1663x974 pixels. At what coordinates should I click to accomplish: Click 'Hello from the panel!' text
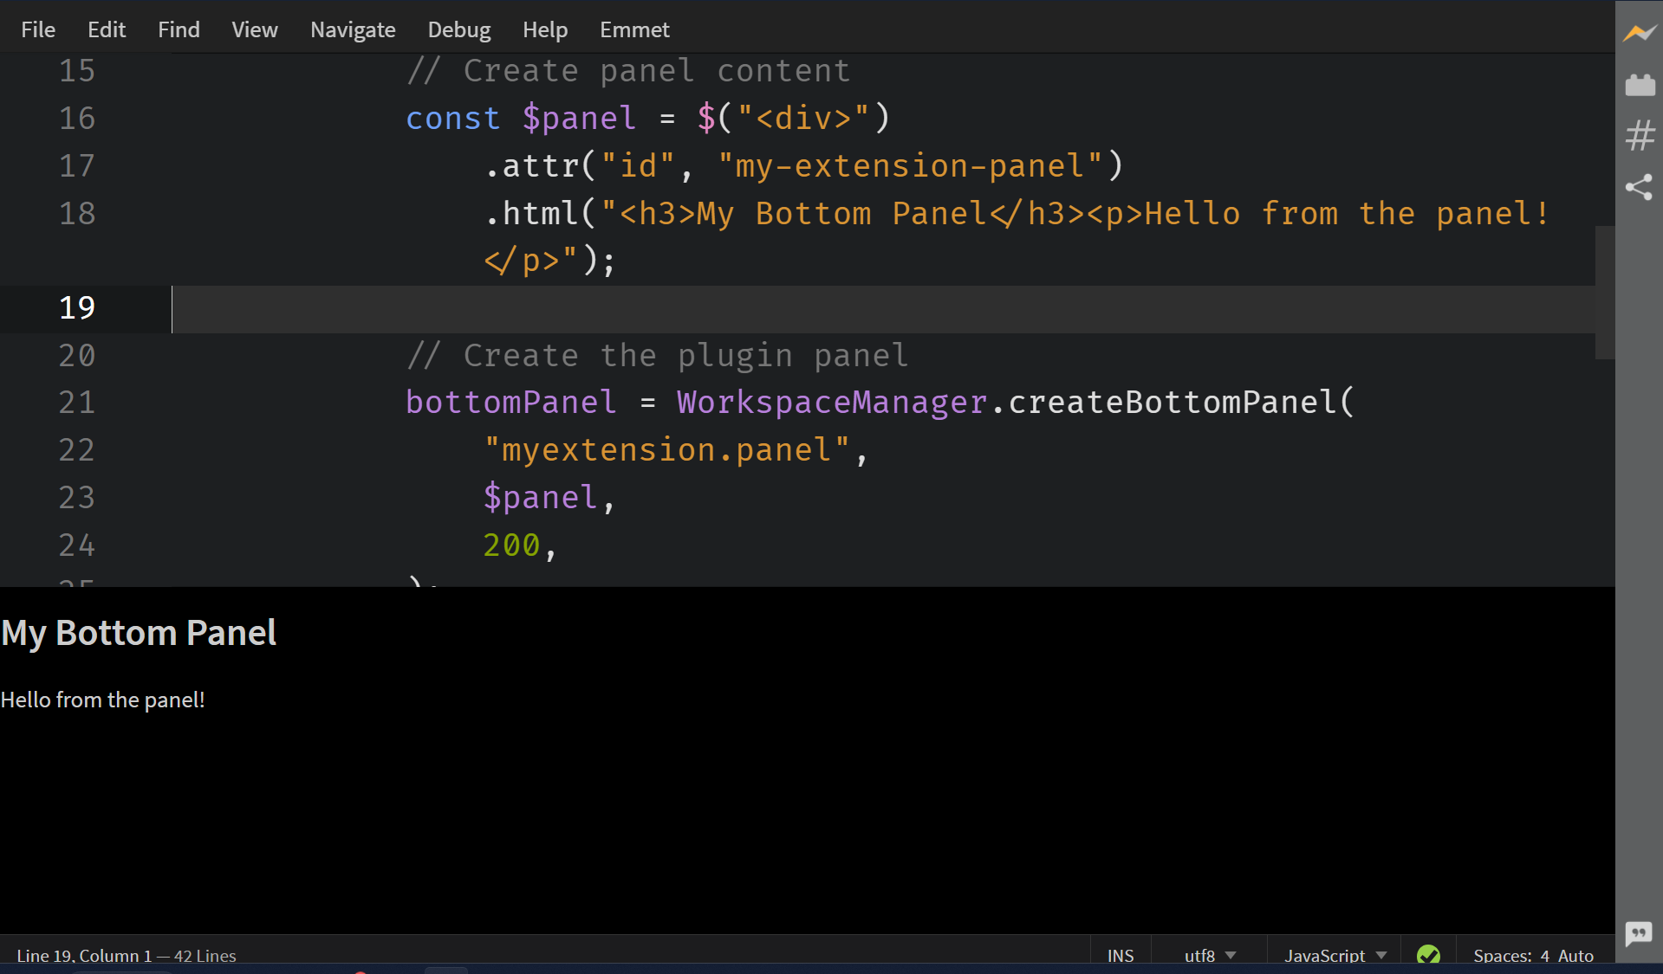[x=102, y=700]
